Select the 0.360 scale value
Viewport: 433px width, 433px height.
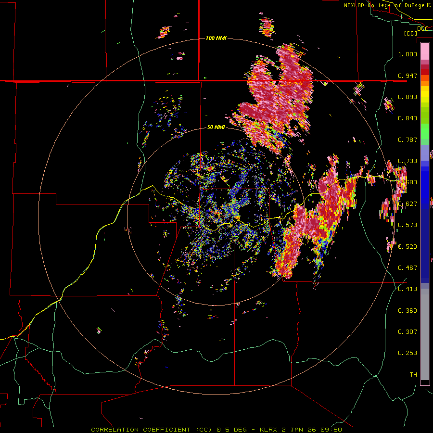(408, 311)
